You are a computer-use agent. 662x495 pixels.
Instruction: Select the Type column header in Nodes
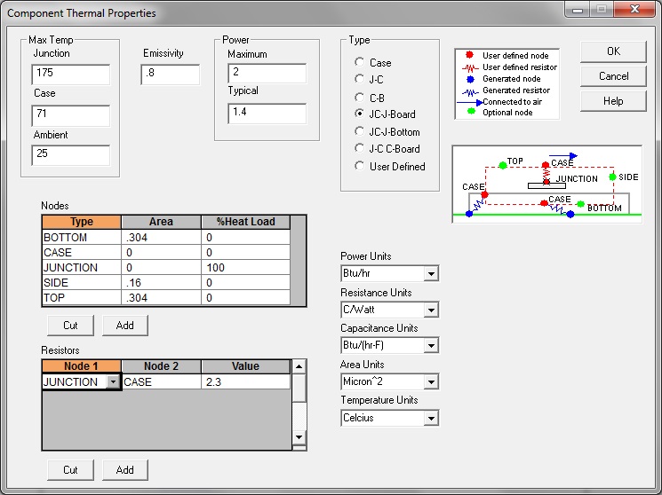(x=82, y=222)
